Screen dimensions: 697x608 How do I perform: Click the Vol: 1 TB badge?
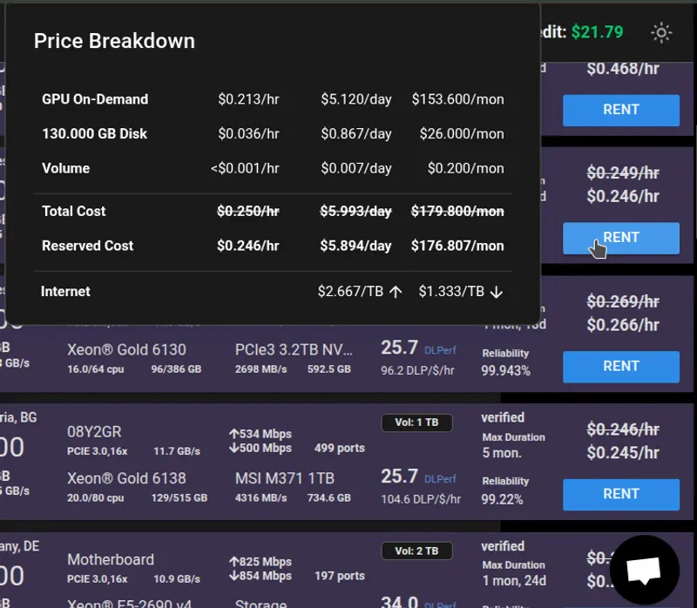[417, 422]
